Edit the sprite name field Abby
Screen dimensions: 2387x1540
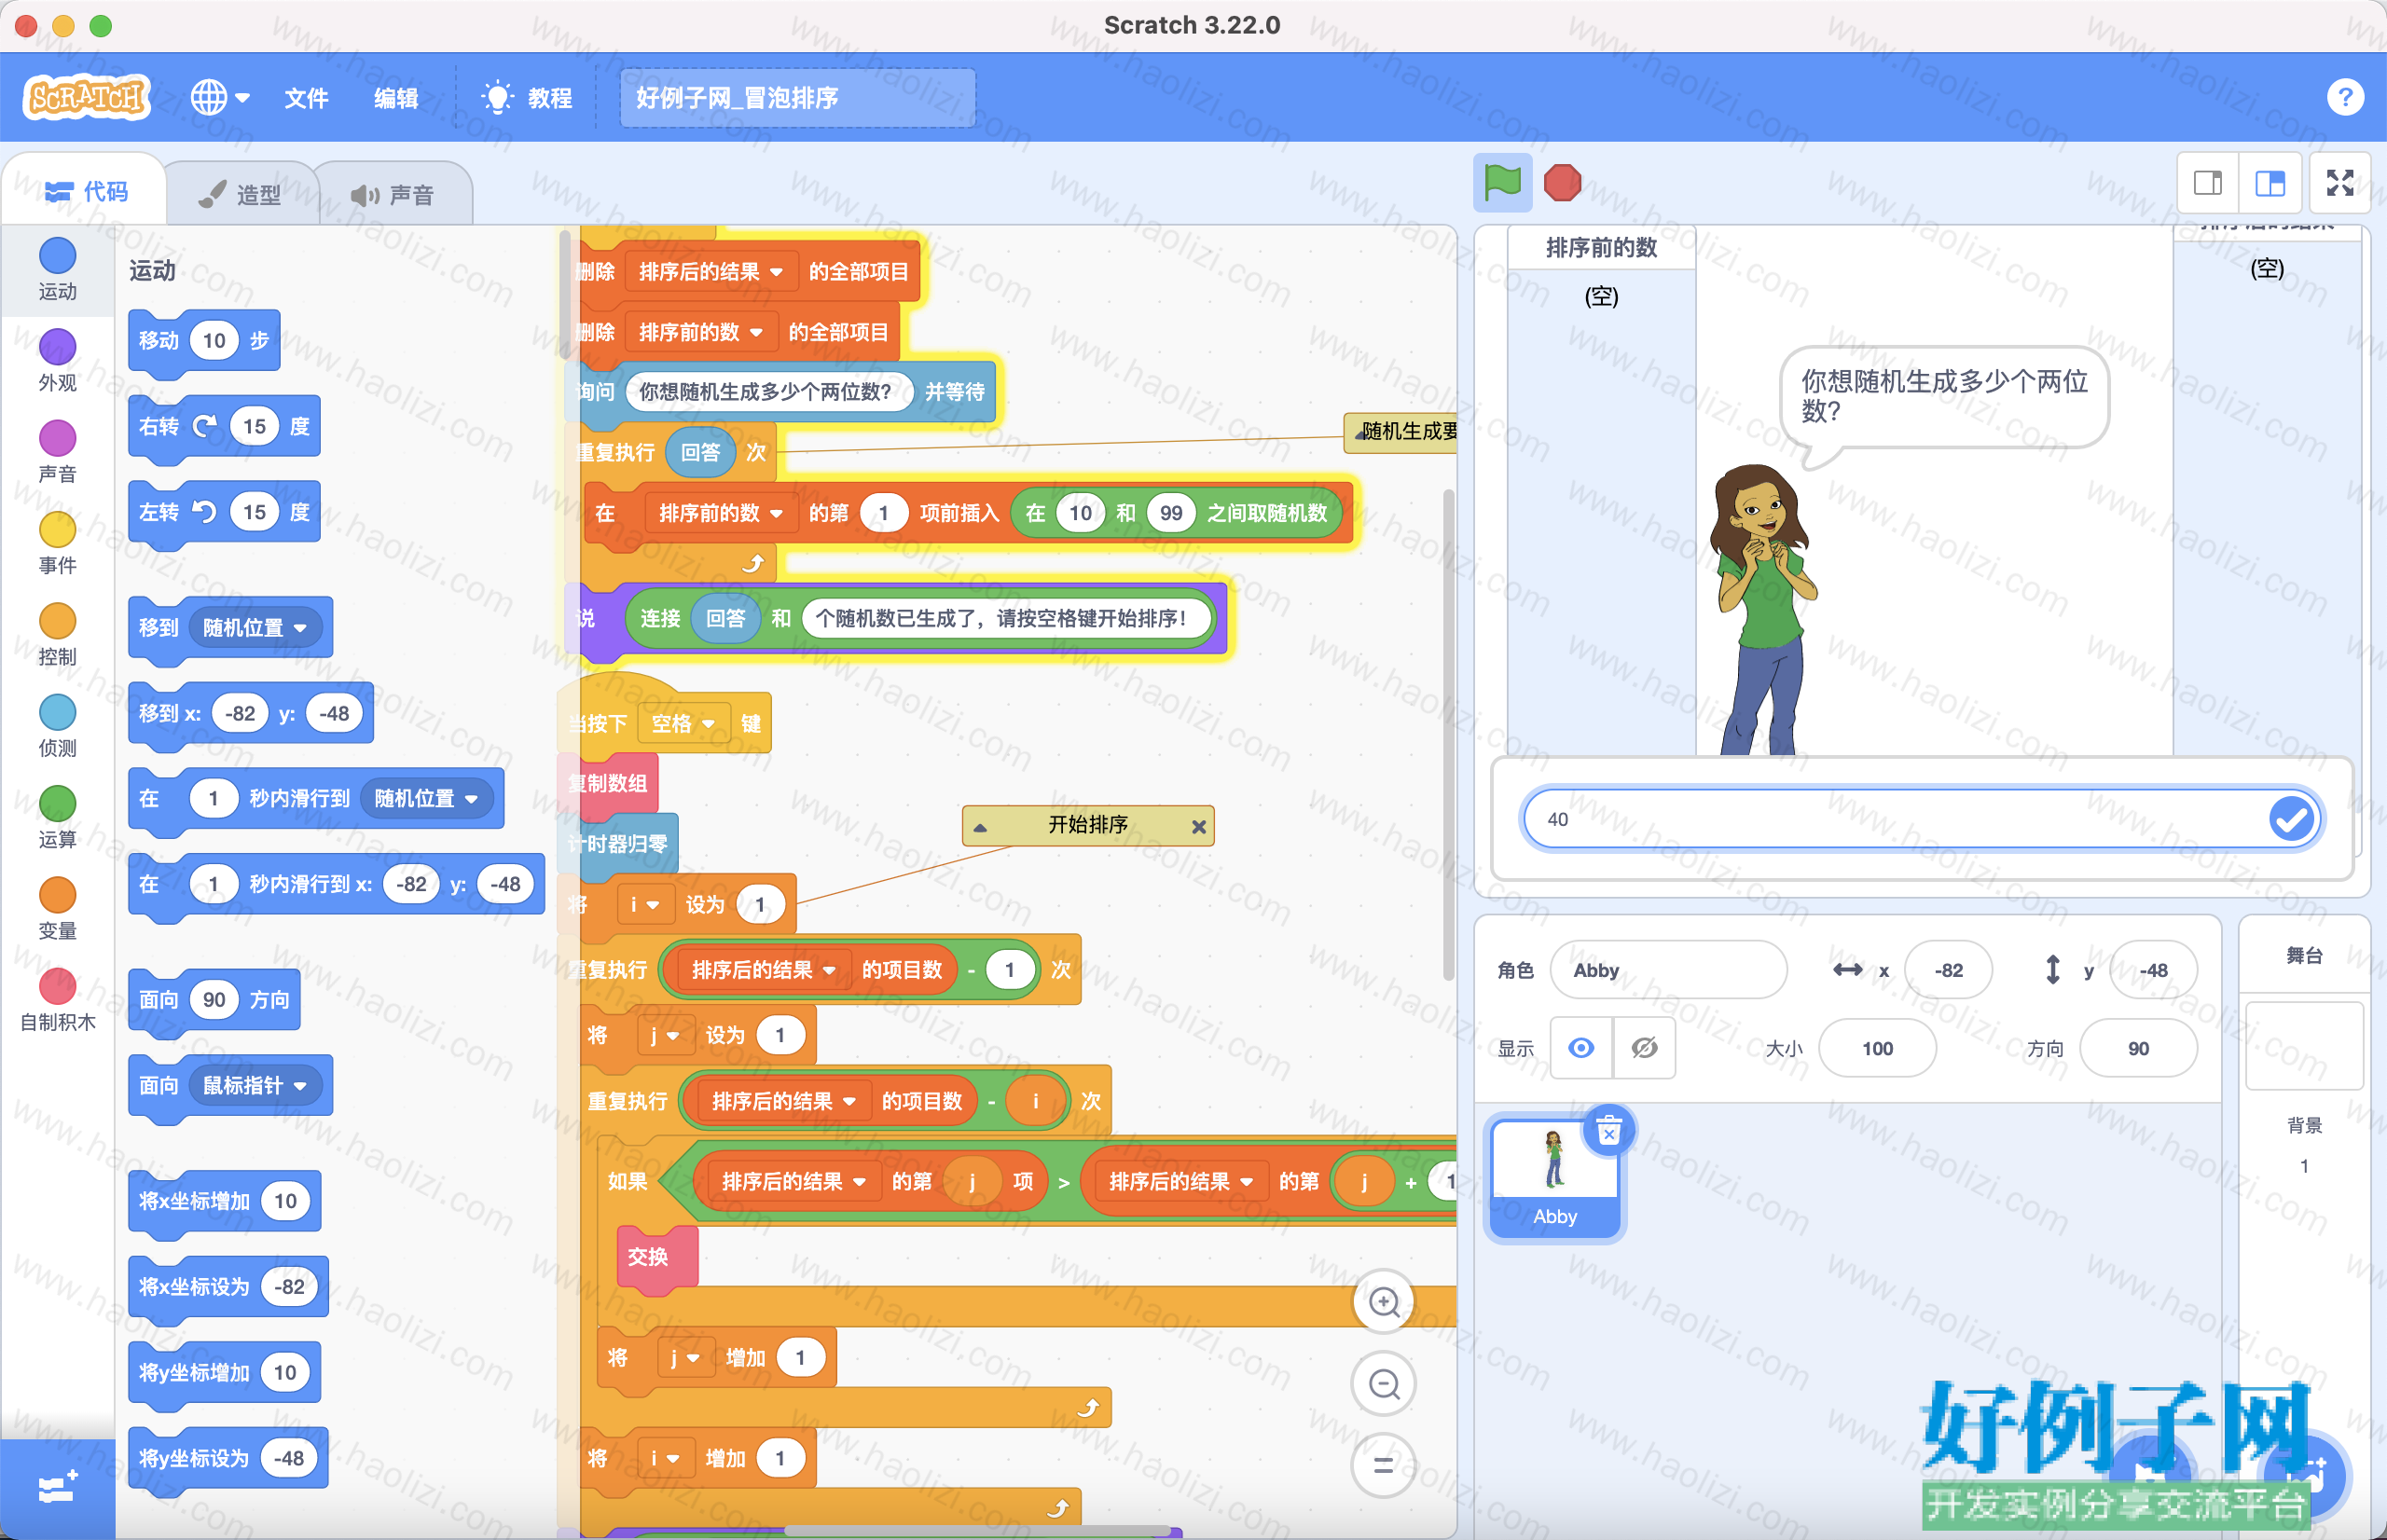(1668, 970)
